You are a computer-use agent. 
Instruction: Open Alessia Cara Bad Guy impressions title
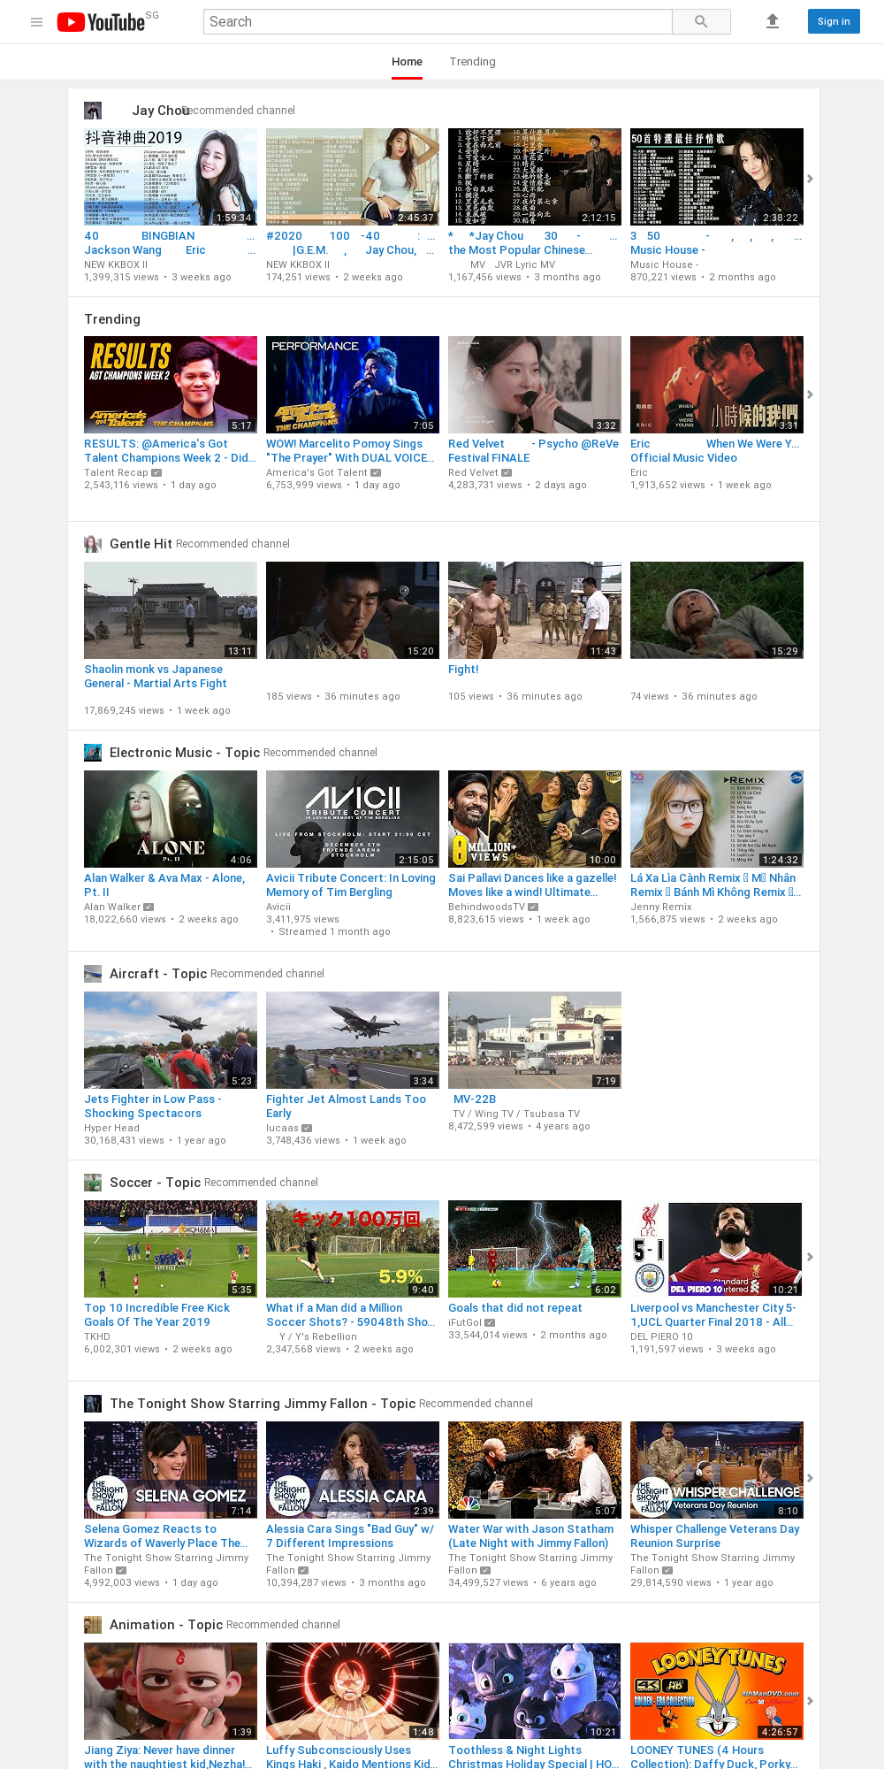[x=350, y=1536]
